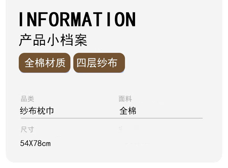Click the 54X78cm size value
228x168 pixels.
(35, 143)
